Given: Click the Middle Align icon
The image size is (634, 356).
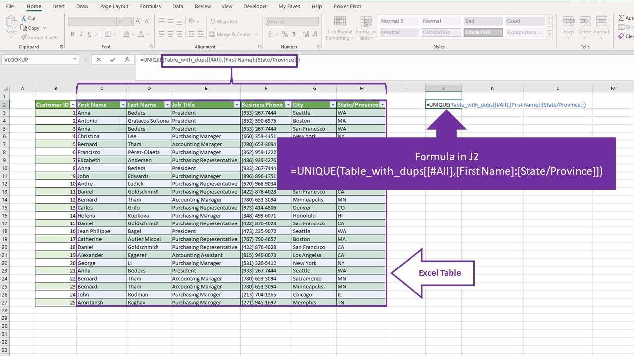Looking at the screenshot, I should (x=171, y=22).
